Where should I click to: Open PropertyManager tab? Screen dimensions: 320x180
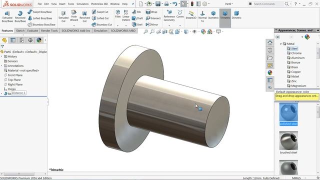pos(13,40)
